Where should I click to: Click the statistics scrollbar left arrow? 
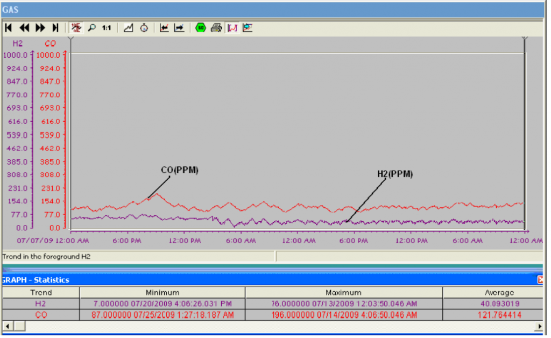(6, 326)
